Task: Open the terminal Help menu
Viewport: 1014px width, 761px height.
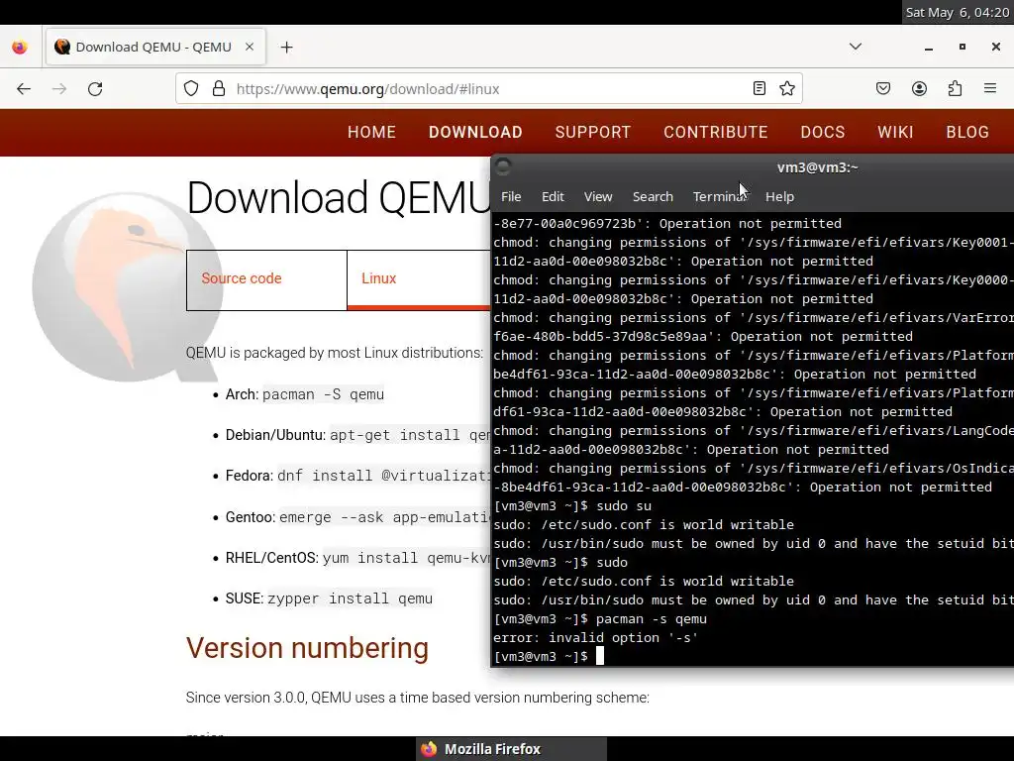Action: (779, 197)
